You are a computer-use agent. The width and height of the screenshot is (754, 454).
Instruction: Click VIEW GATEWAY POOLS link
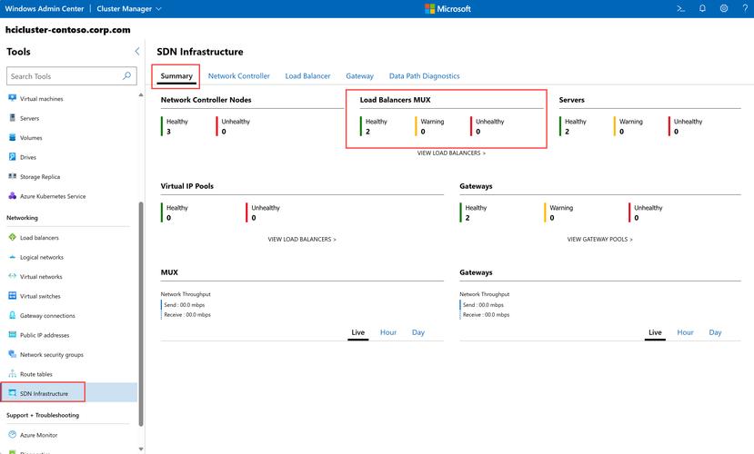pyautogui.click(x=599, y=240)
